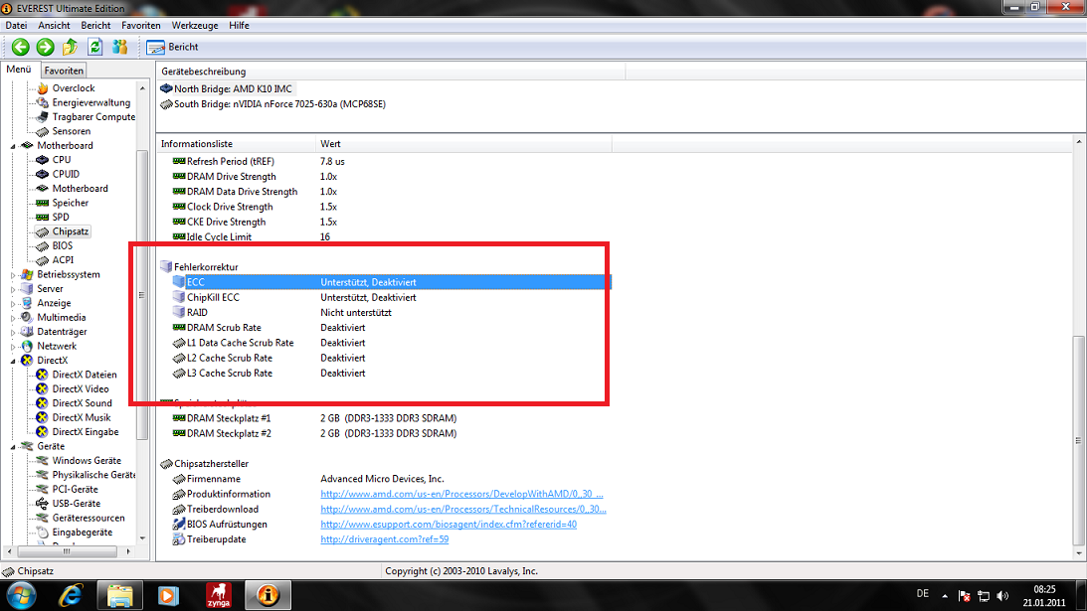Select the ChipKill ECC row
This screenshot has height=611, width=1087.
click(385, 297)
